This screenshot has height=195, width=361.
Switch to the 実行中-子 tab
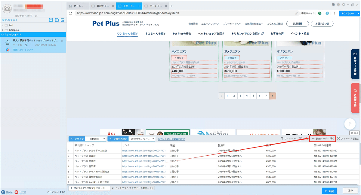coord(103,6)
